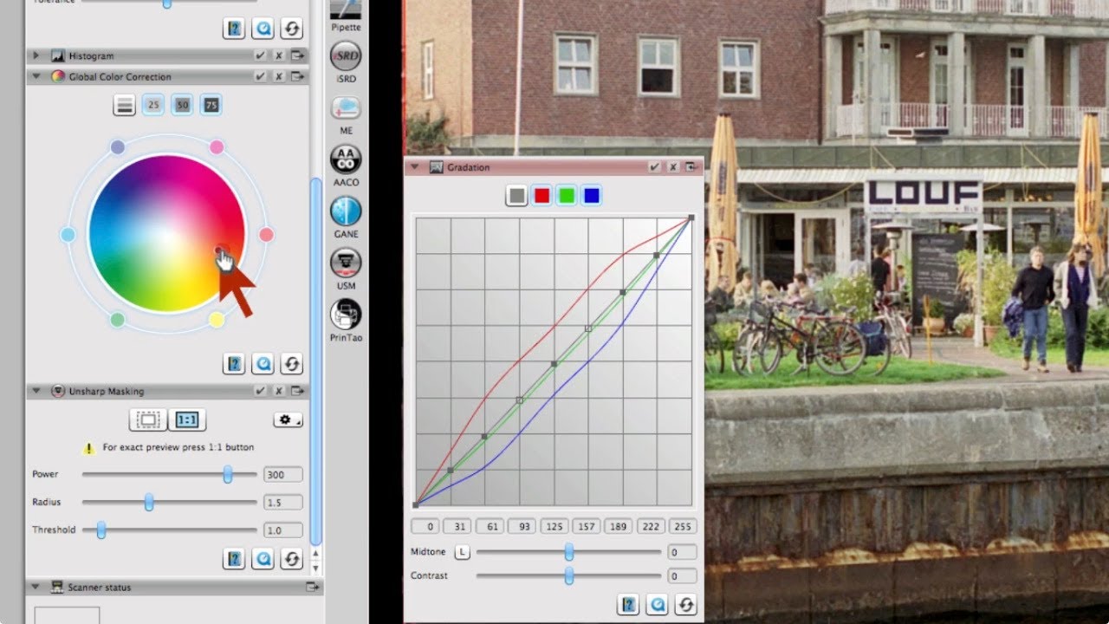Select the green channel in Gradation
This screenshot has width=1109, height=624.
pyautogui.click(x=567, y=196)
